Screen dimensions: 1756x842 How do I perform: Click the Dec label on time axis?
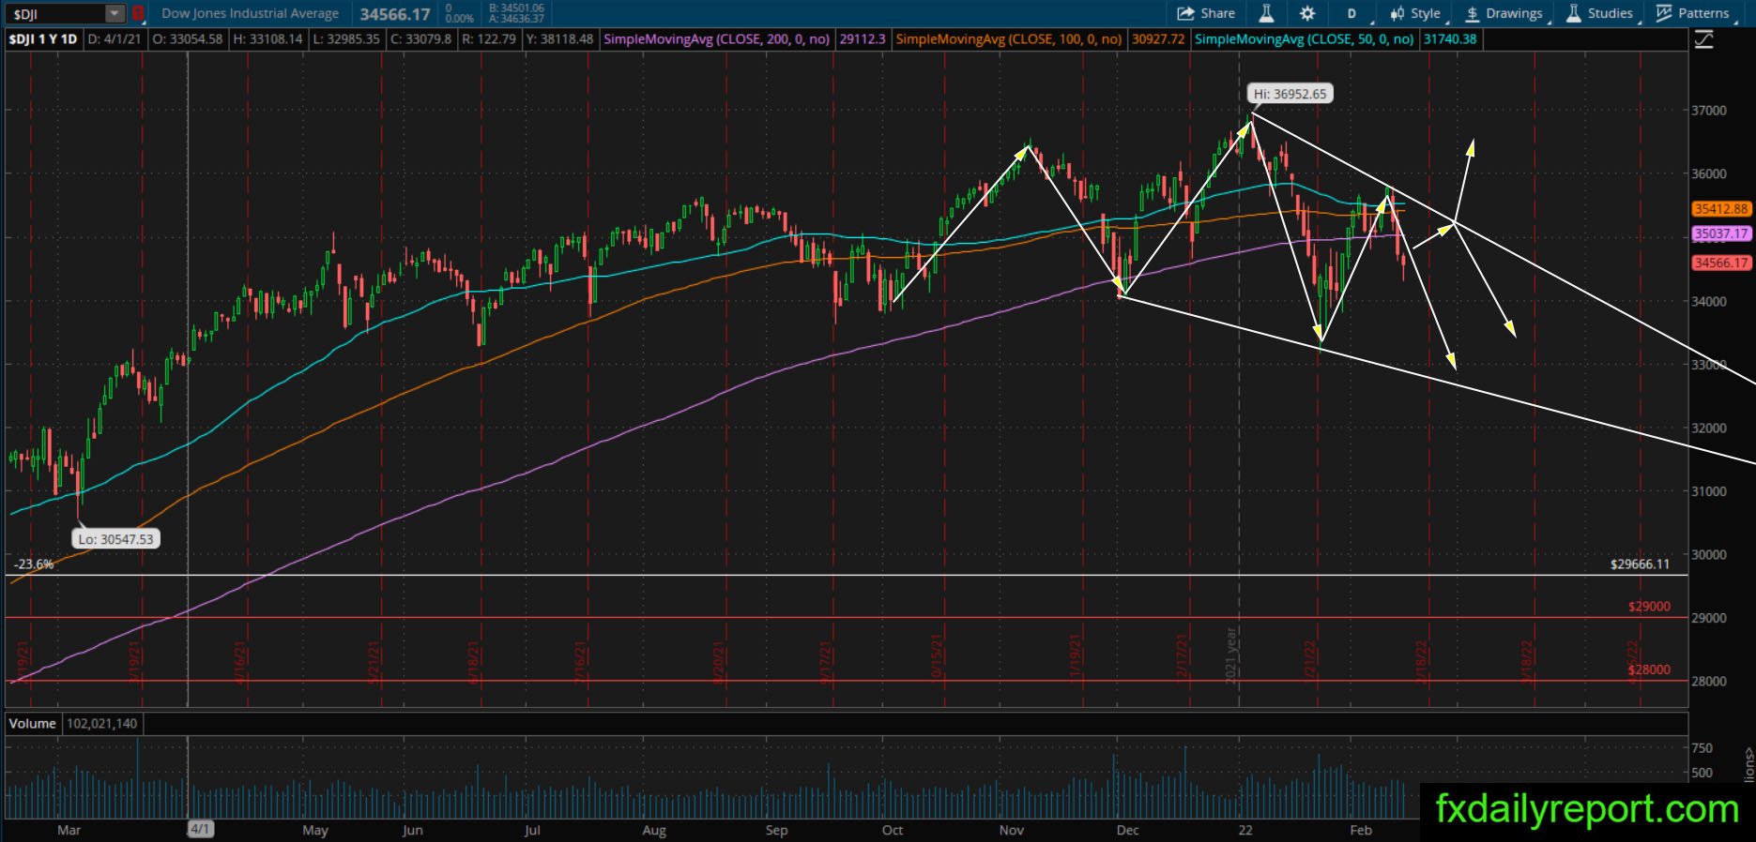coord(1127,830)
